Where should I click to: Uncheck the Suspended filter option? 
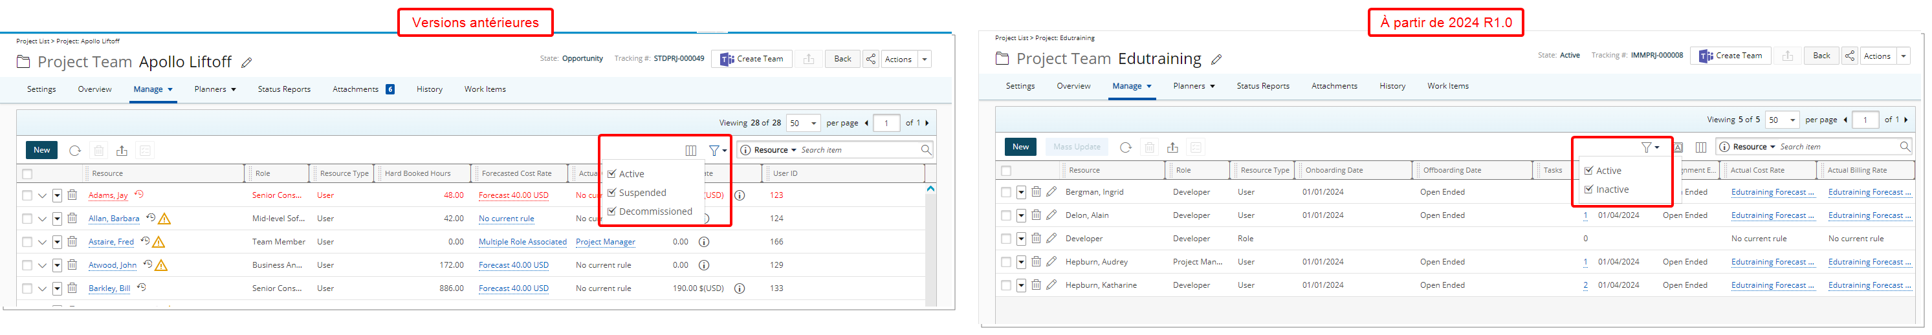pos(612,193)
